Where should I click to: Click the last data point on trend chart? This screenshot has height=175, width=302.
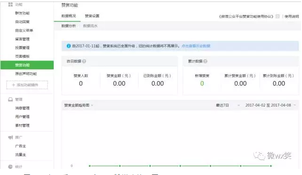(271, 166)
